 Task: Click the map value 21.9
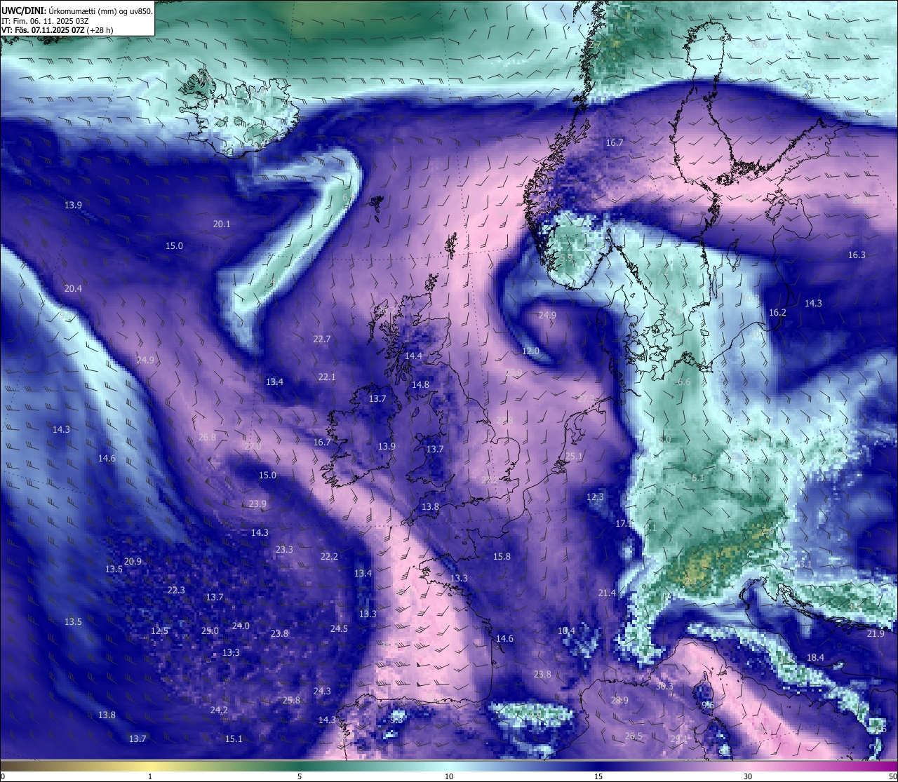tap(876, 634)
